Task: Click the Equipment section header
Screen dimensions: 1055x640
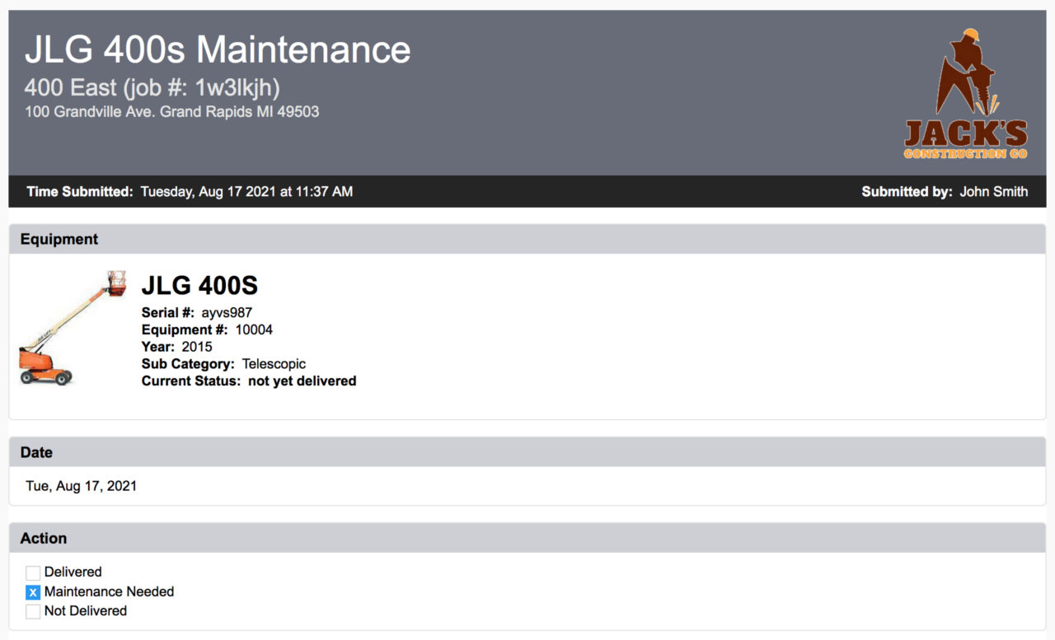Action: coord(527,239)
